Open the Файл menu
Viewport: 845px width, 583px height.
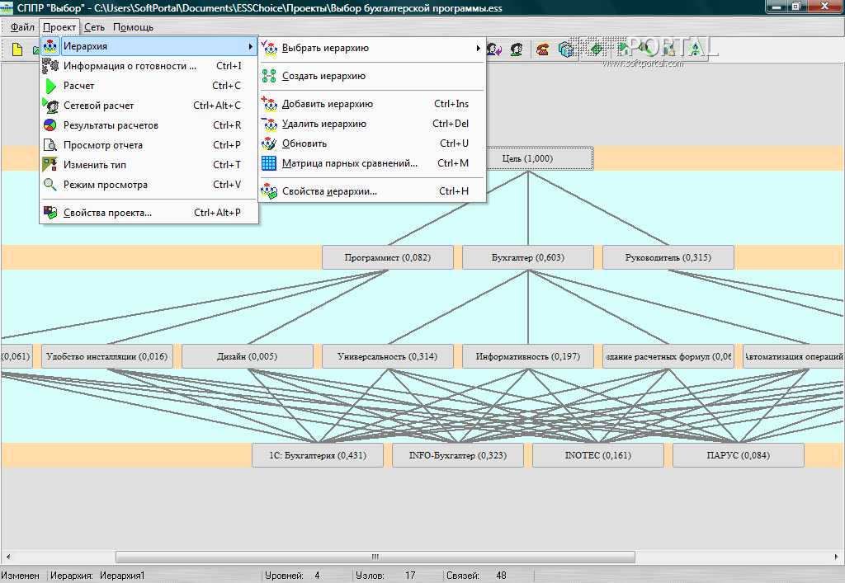pyautogui.click(x=22, y=27)
